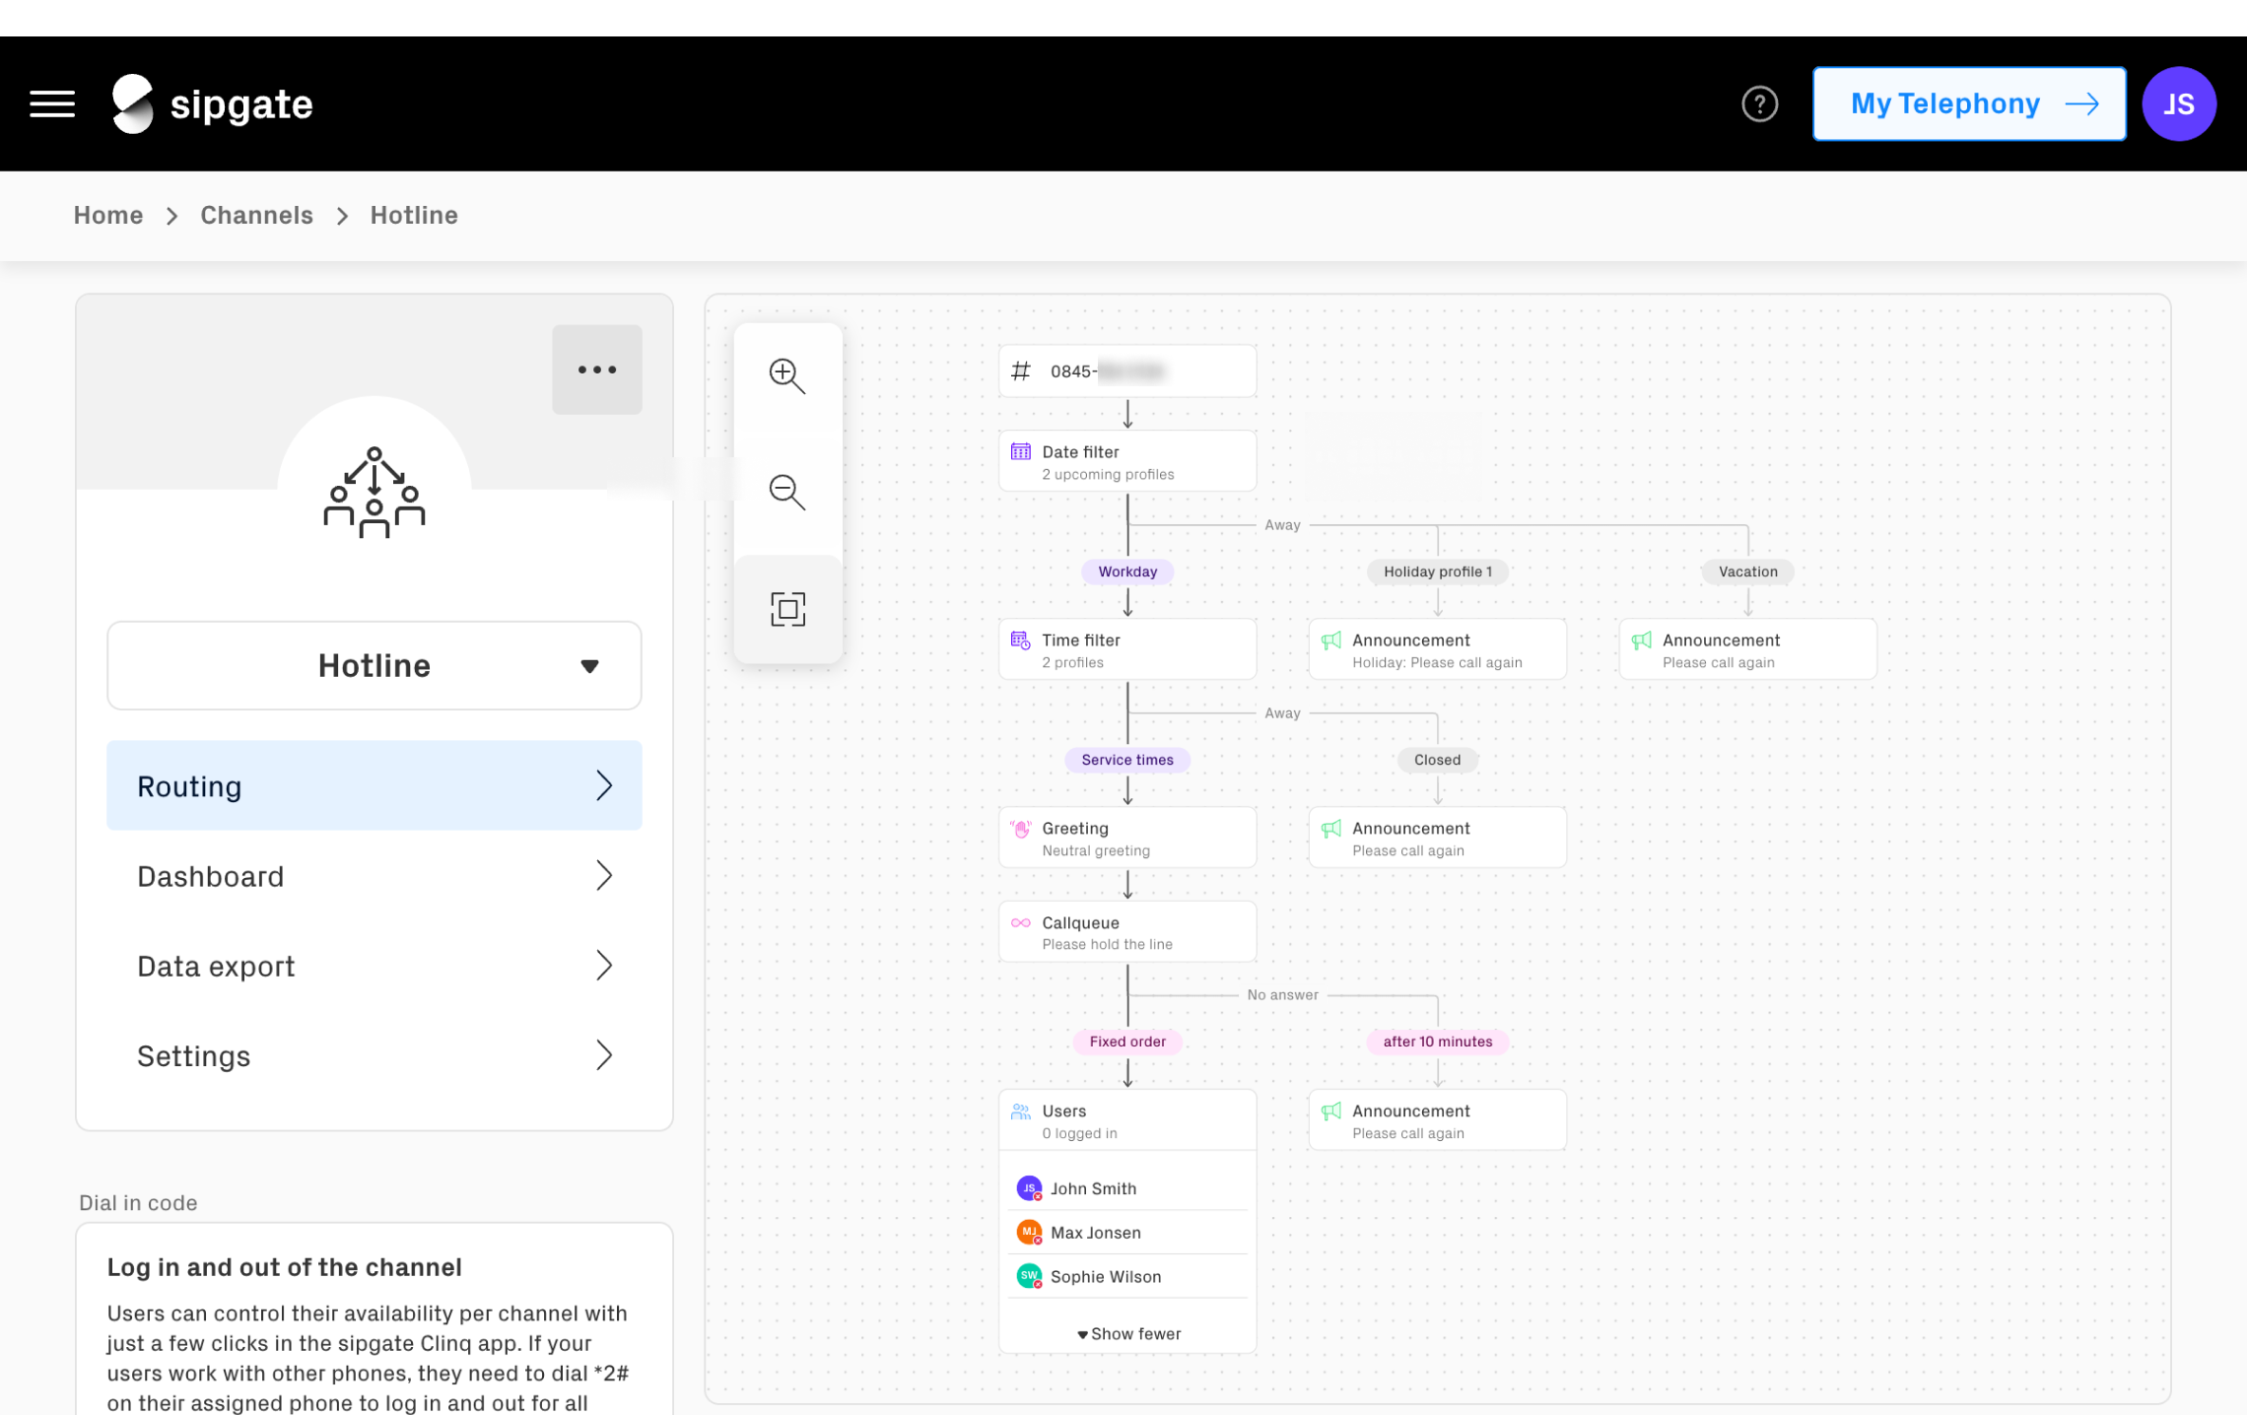Open the JS user avatar menu
Image resolution: width=2247 pixels, height=1415 pixels.
click(x=2178, y=103)
